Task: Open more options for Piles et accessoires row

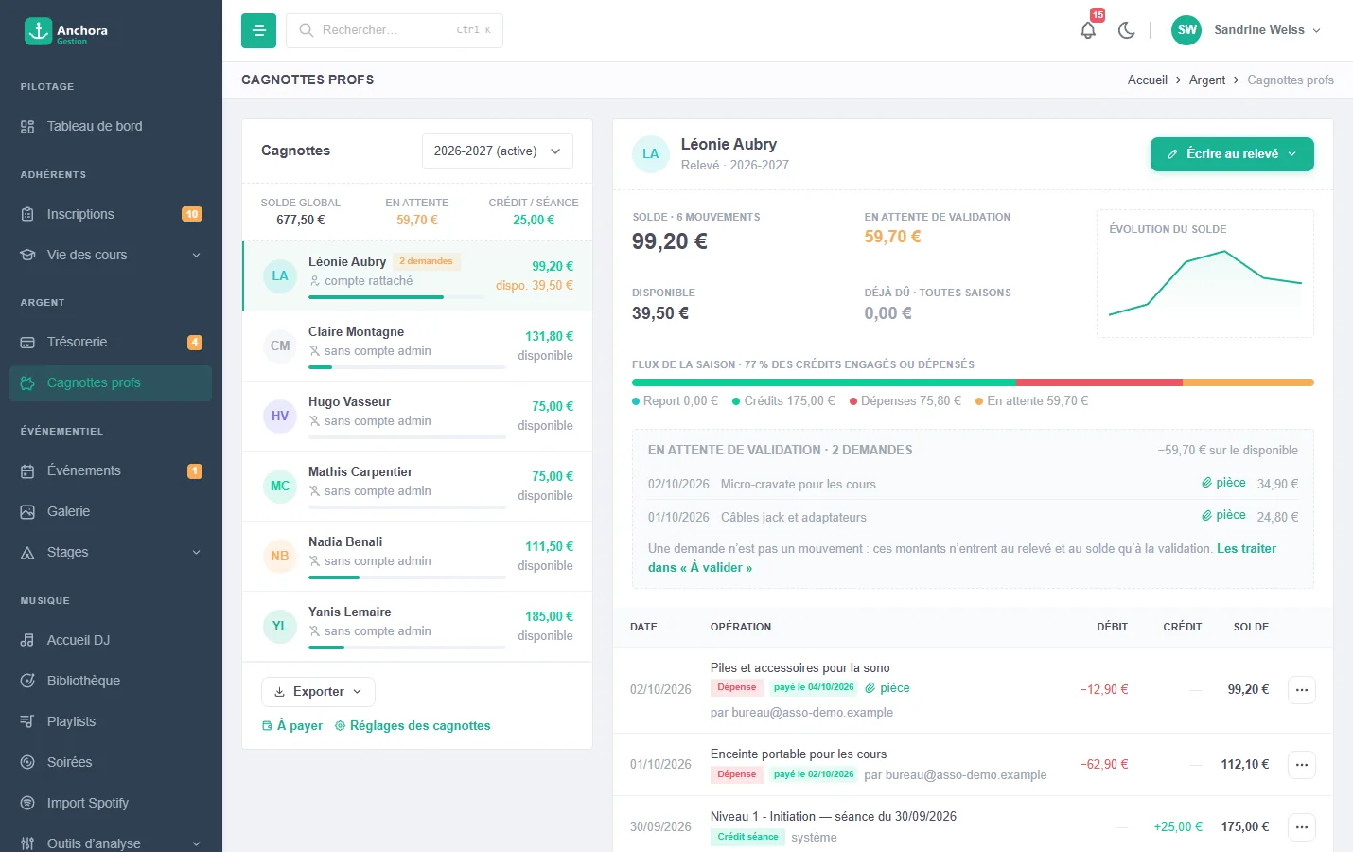Action: pyautogui.click(x=1302, y=690)
